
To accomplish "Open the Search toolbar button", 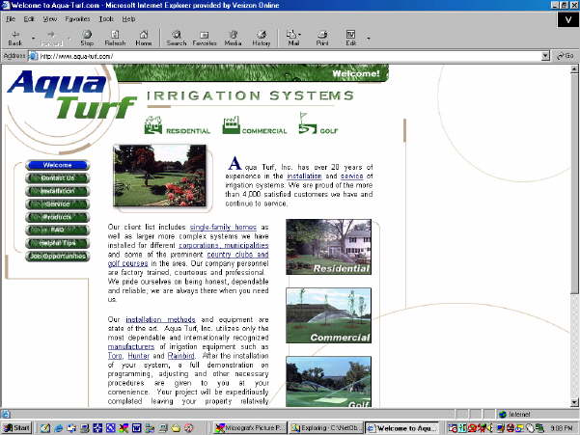I will [176, 38].
